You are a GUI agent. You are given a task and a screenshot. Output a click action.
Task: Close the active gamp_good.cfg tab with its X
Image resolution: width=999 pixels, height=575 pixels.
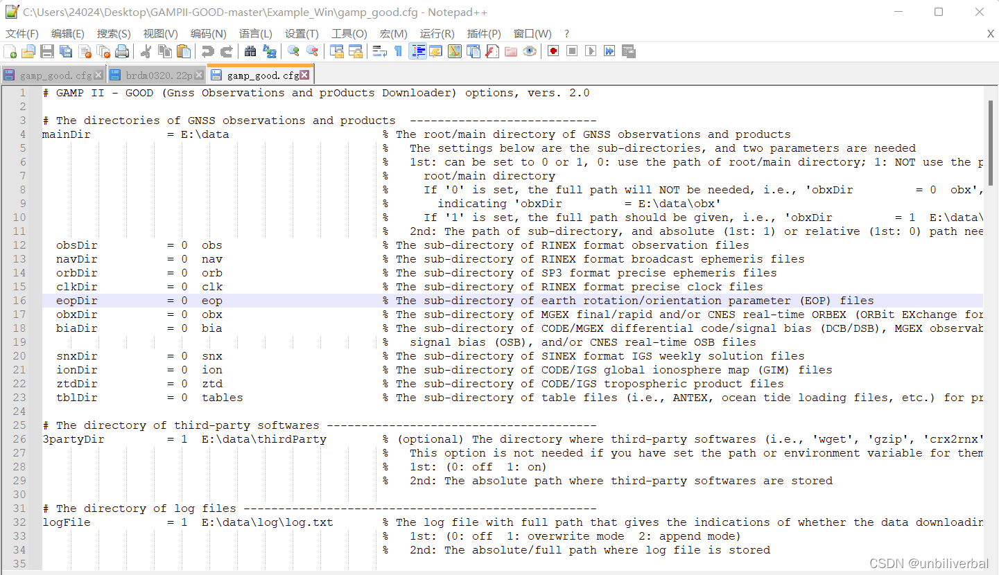click(304, 75)
